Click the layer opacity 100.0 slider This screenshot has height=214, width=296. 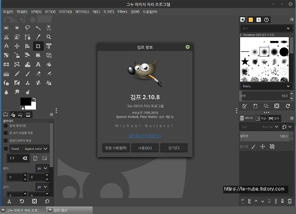click(264, 136)
